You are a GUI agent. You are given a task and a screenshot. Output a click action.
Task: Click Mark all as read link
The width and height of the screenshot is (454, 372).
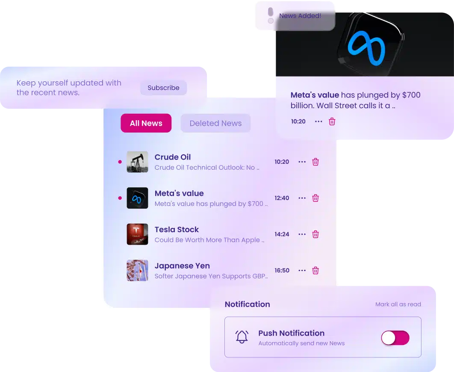click(x=398, y=304)
